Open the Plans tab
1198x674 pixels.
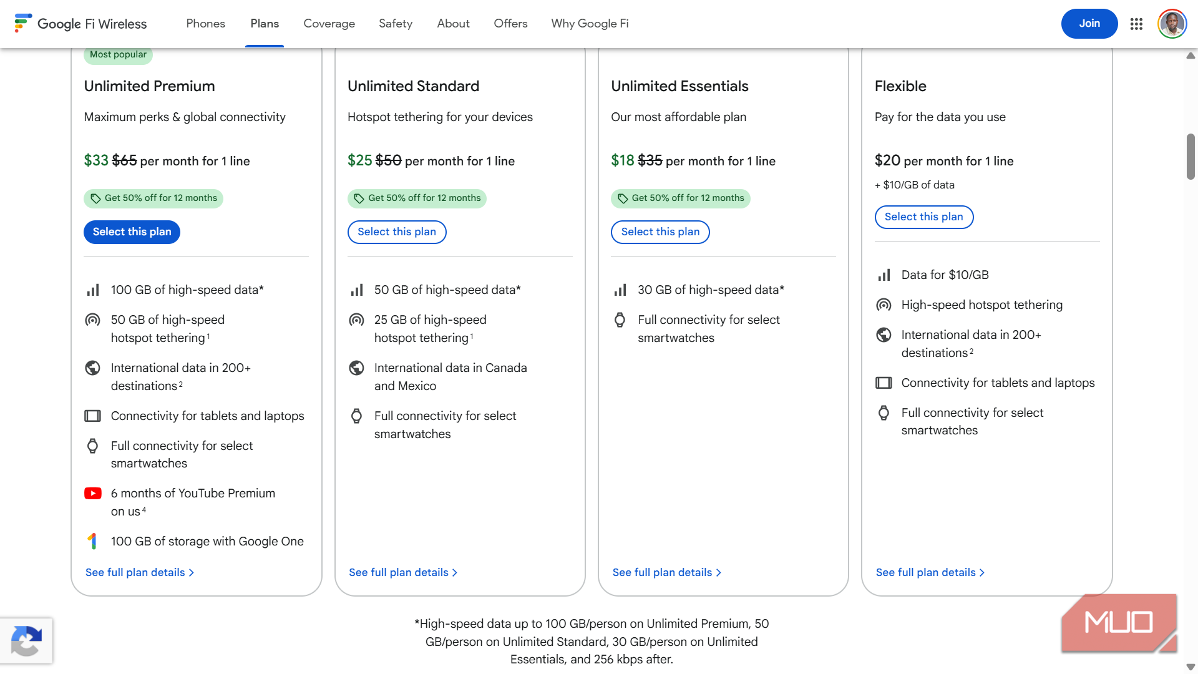265,24
